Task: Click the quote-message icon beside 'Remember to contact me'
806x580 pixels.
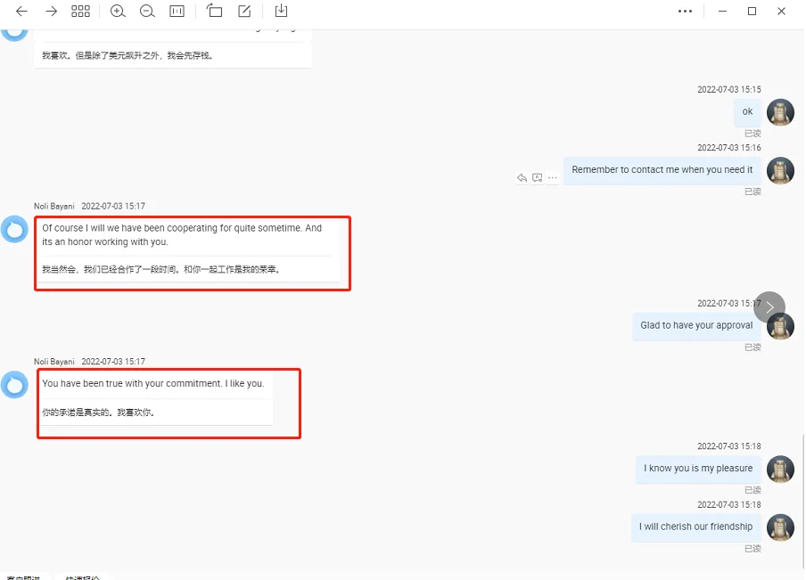Action: pyautogui.click(x=538, y=178)
